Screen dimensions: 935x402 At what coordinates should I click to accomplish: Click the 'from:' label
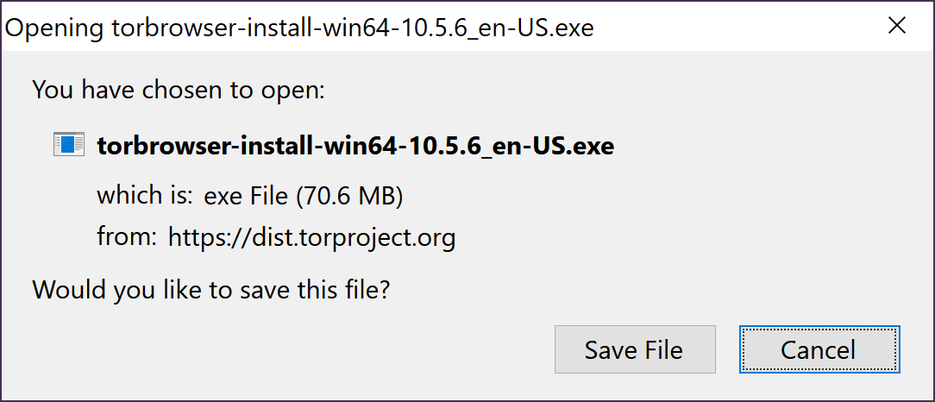coord(127,236)
